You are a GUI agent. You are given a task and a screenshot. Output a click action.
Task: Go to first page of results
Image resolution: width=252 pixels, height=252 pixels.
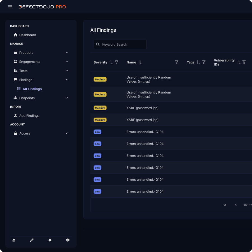tap(225, 205)
